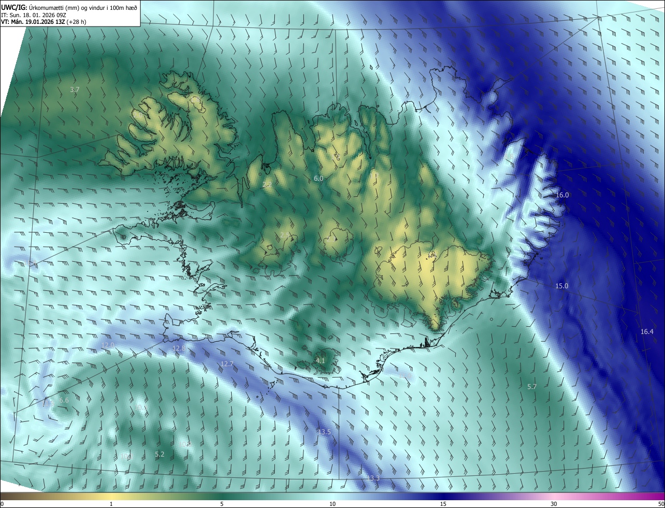
Task: Click the legend tick labeled 5
Action: point(222,504)
